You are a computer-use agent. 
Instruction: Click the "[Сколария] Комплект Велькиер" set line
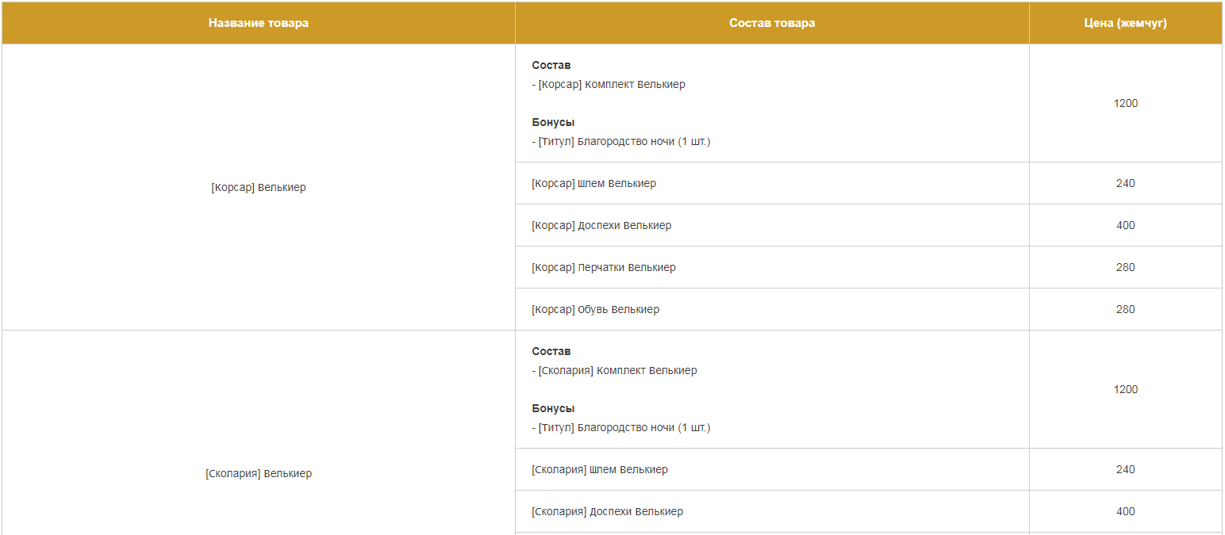point(617,371)
